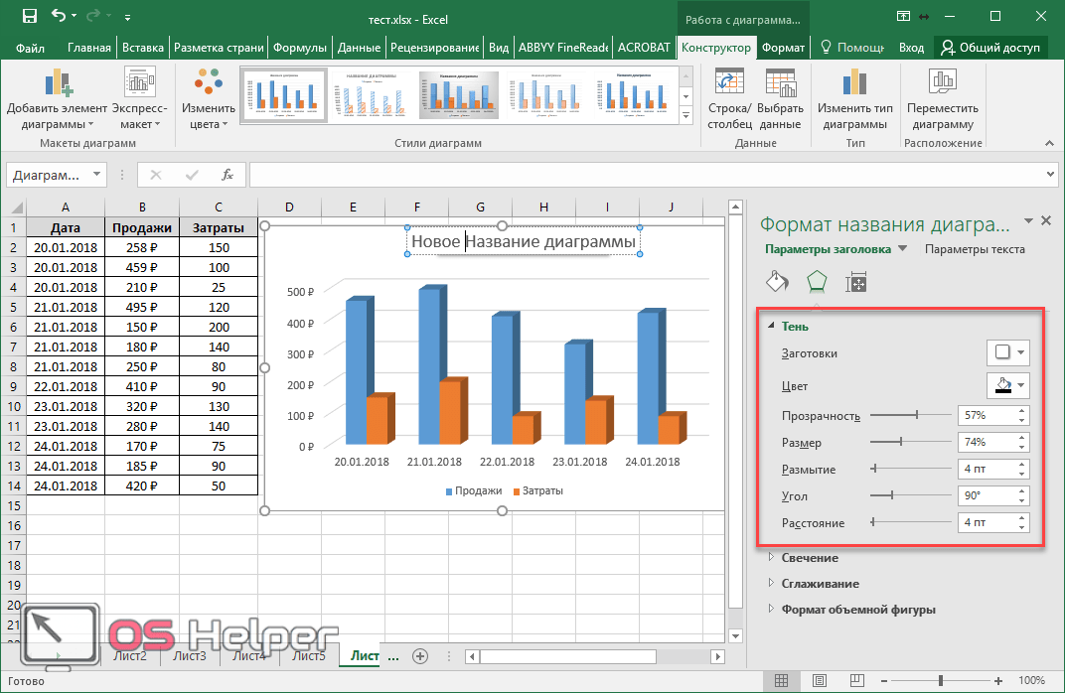Switch to Параметры текста options

pos(975,249)
